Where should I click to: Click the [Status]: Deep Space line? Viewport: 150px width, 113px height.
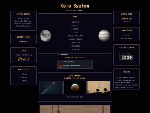(23, 26)
